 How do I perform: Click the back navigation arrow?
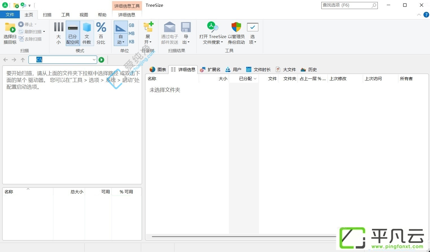5,60
